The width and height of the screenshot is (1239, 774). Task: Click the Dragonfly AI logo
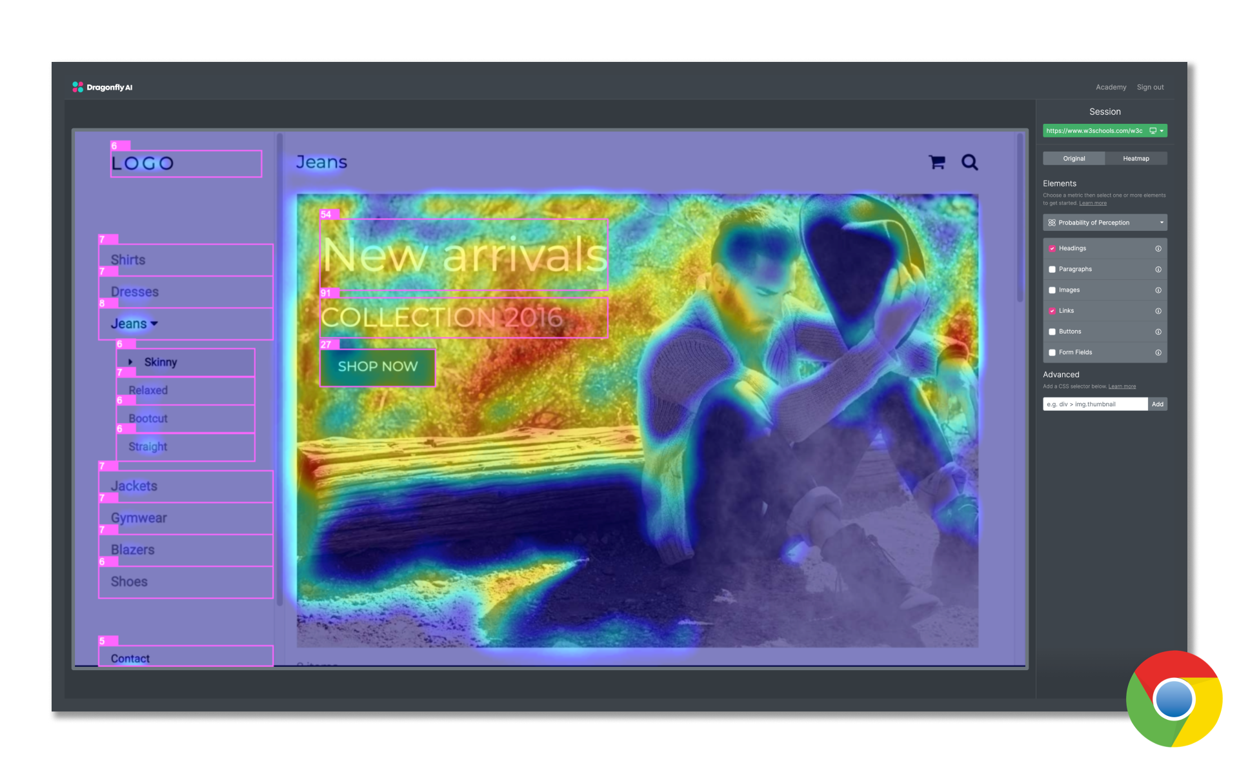[103, 87]
